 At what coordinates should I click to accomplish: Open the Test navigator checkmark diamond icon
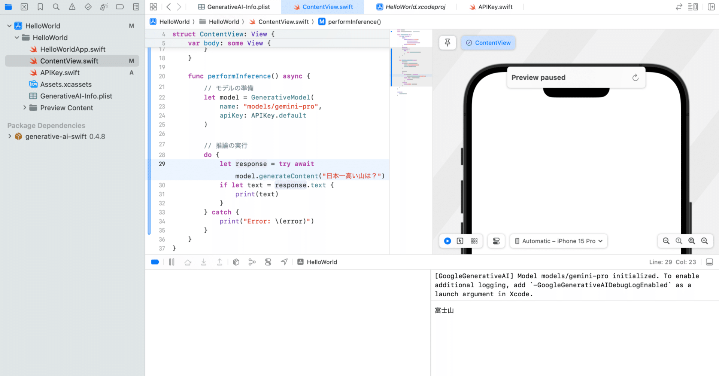click(x=88, y=7)
